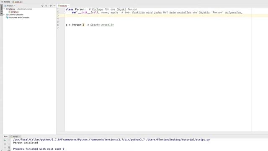The width and height of the screenshot is (268, 151).
Task: Click the down arrow in Run toolbar
Action: (x=9, y=144)
